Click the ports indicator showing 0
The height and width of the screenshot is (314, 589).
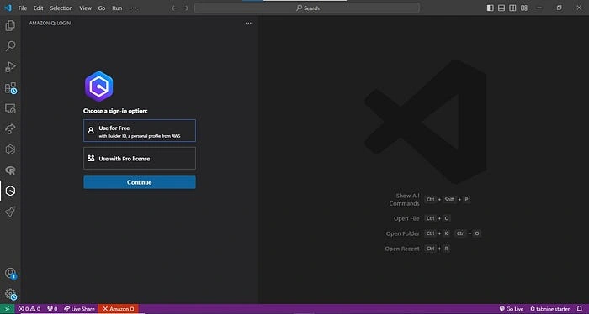point(52,309)
